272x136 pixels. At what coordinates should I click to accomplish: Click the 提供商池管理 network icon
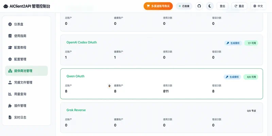(x=10, y=71)
